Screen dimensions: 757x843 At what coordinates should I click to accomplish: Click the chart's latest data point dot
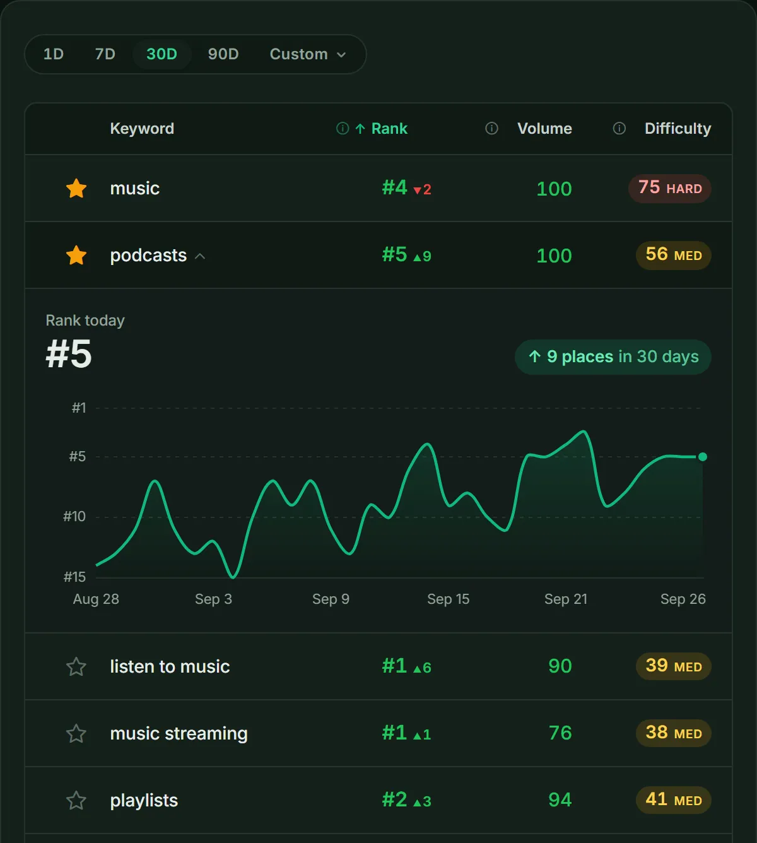click(x=703, y=457)
